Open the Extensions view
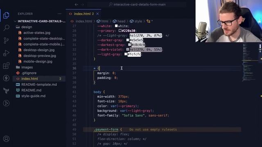Image resolution: width=262 pixels, height=147 pixels. [x=6, y=66]
